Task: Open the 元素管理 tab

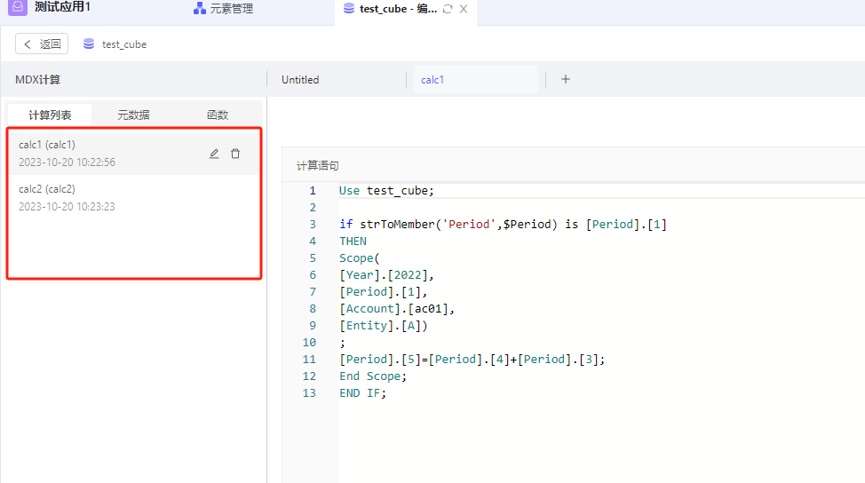Action: (x=224, y=9)
